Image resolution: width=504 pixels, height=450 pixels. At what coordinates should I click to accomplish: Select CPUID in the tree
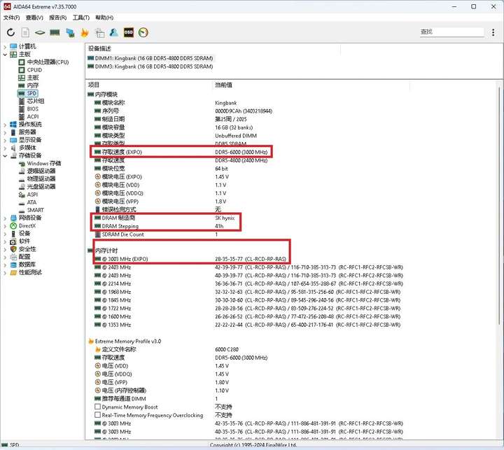pos(34,70)
